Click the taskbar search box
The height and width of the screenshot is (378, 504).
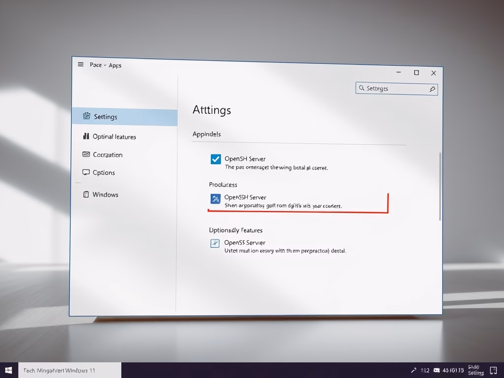point(70,370)
